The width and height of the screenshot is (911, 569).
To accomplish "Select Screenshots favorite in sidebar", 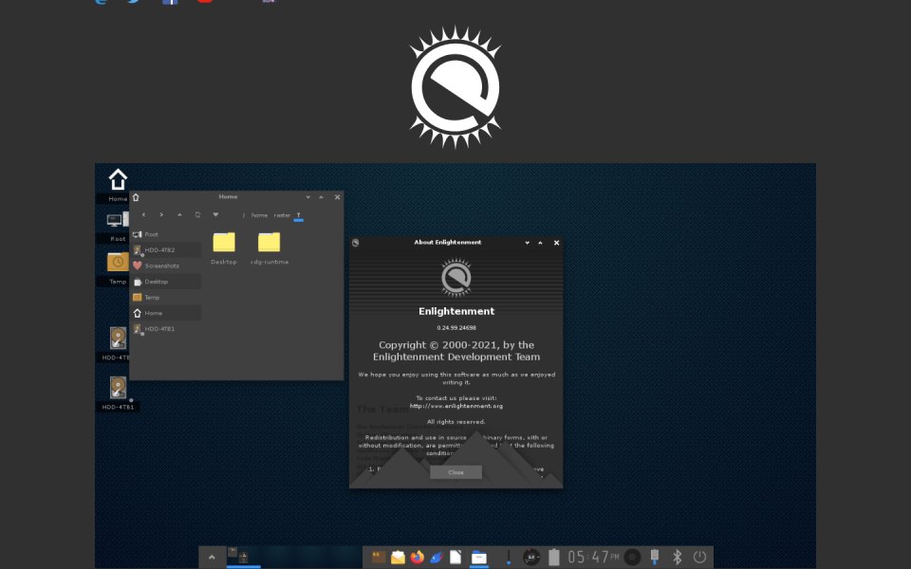I will coord(166,266).
